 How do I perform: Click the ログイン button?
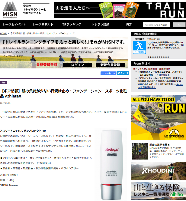[x=78, y=65]
